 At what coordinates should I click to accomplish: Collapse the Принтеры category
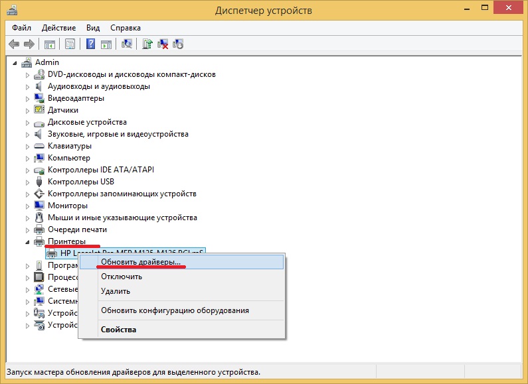28,241
